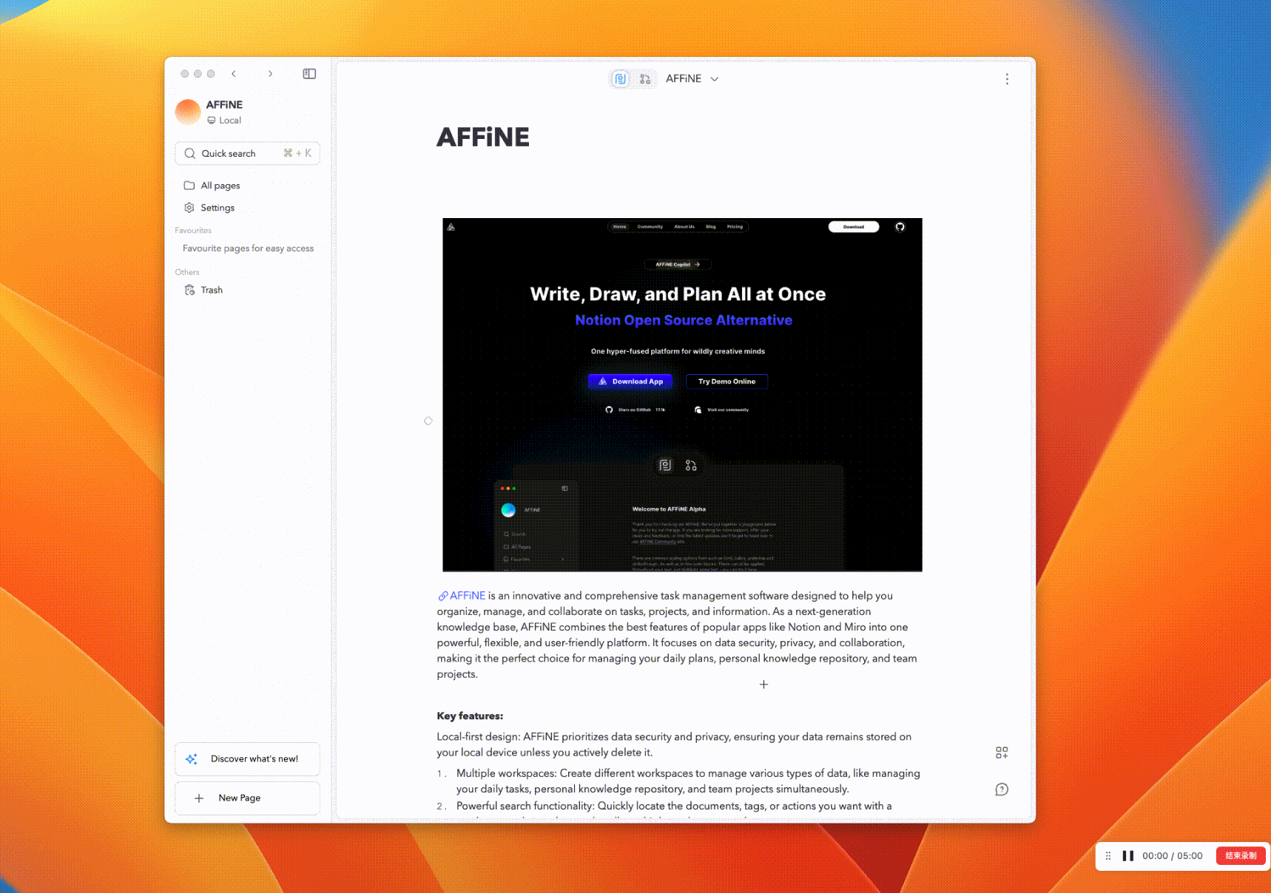1271x893 pixels.
Task: Click the Settings gear icon
Action: (189, 208)
